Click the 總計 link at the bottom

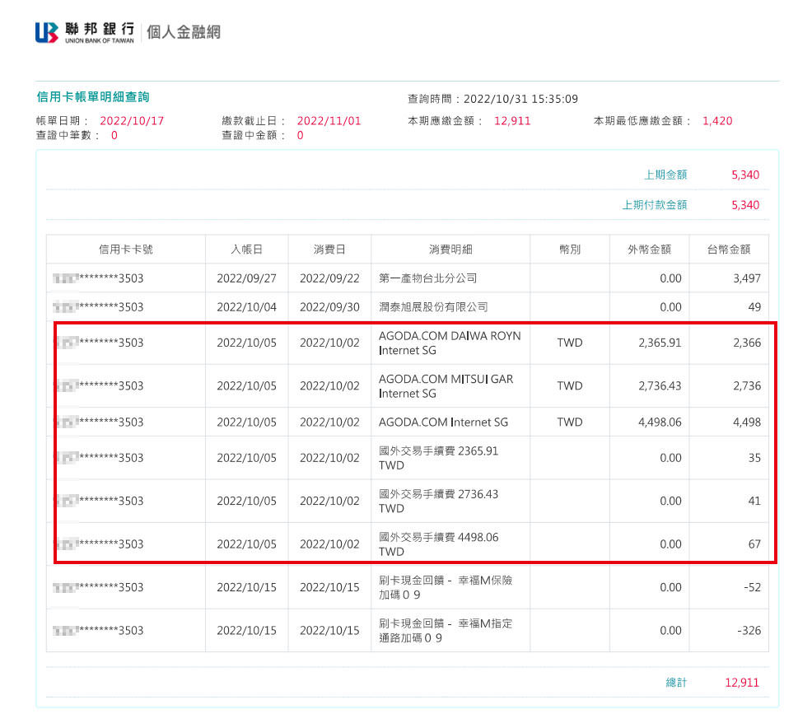point(676,682)
